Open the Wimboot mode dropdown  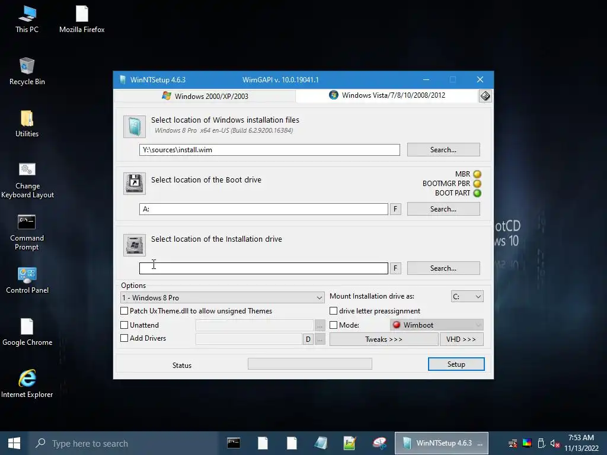tap(437, 325)
